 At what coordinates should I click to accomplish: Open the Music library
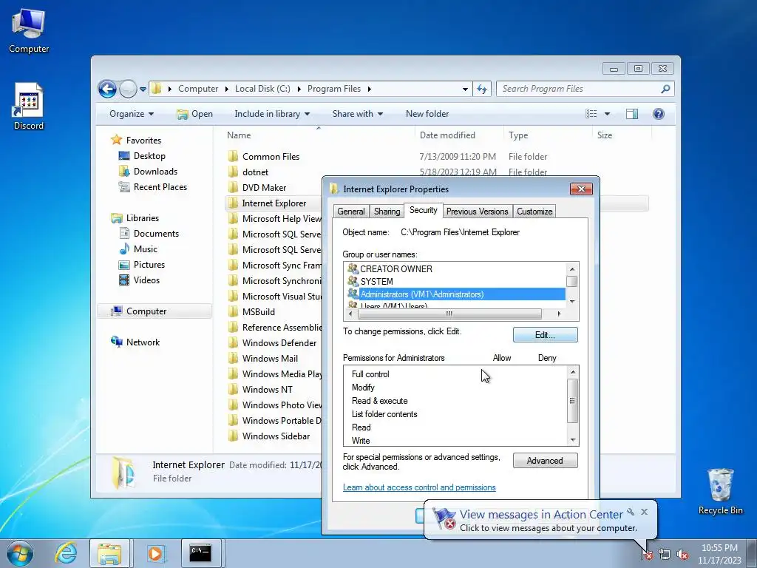click(x=146, y=248)
